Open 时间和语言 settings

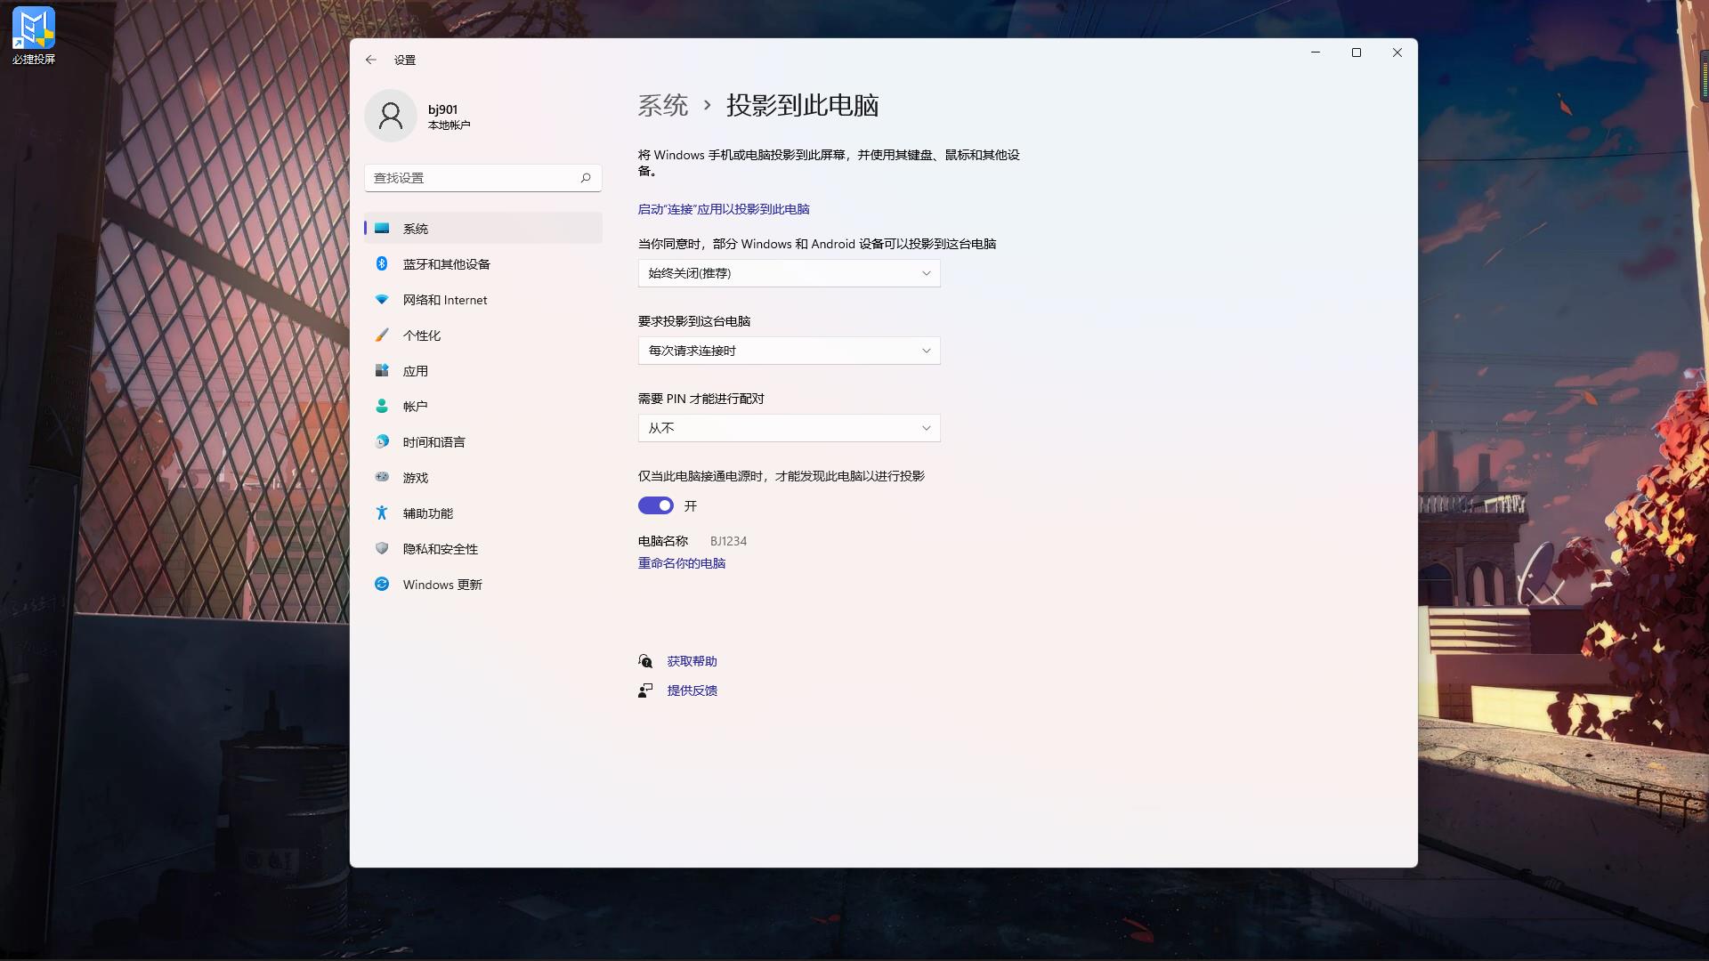coord(483,441)
